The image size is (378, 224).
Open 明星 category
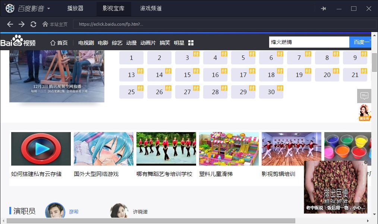click(179, 43)
